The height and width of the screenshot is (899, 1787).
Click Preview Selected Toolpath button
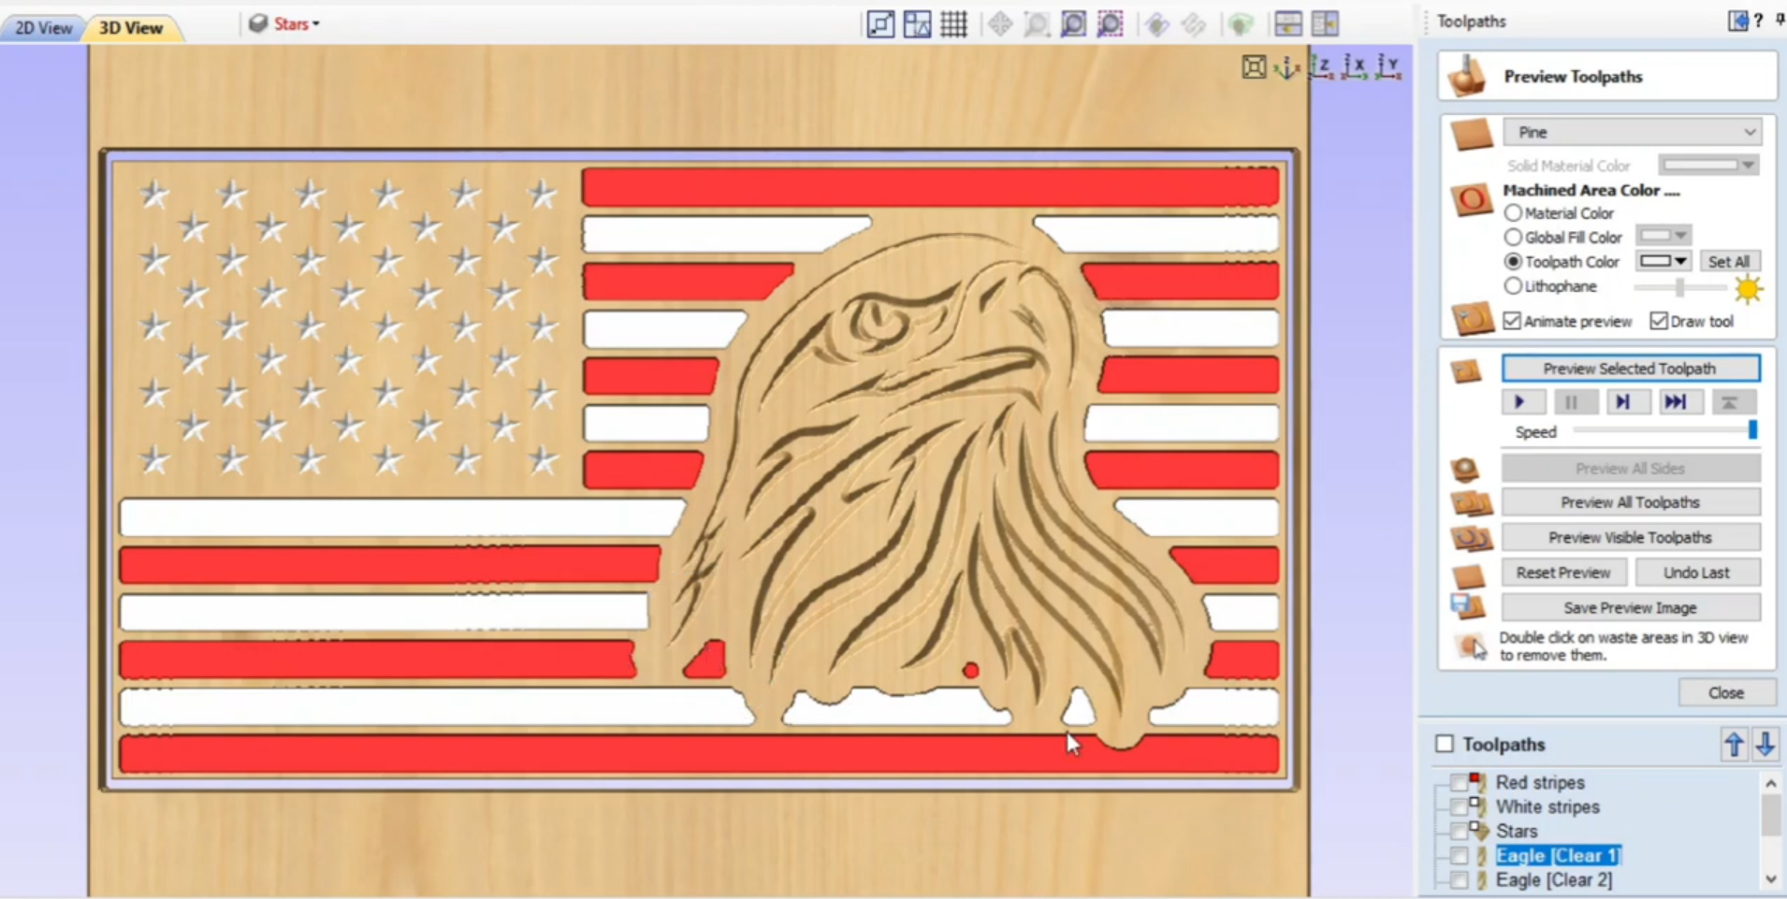1630,369
